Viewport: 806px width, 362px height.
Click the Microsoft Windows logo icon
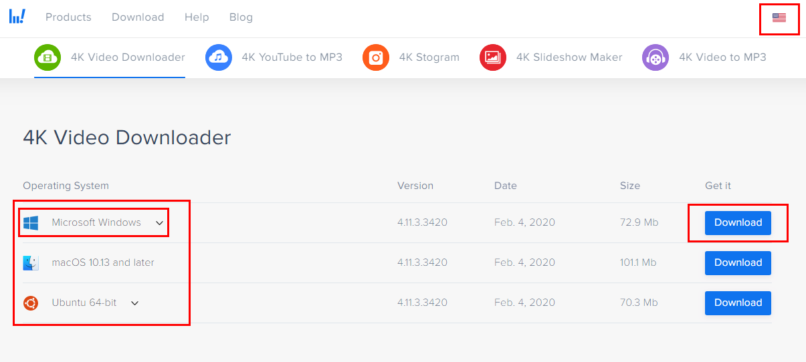[x=31, y=223]
